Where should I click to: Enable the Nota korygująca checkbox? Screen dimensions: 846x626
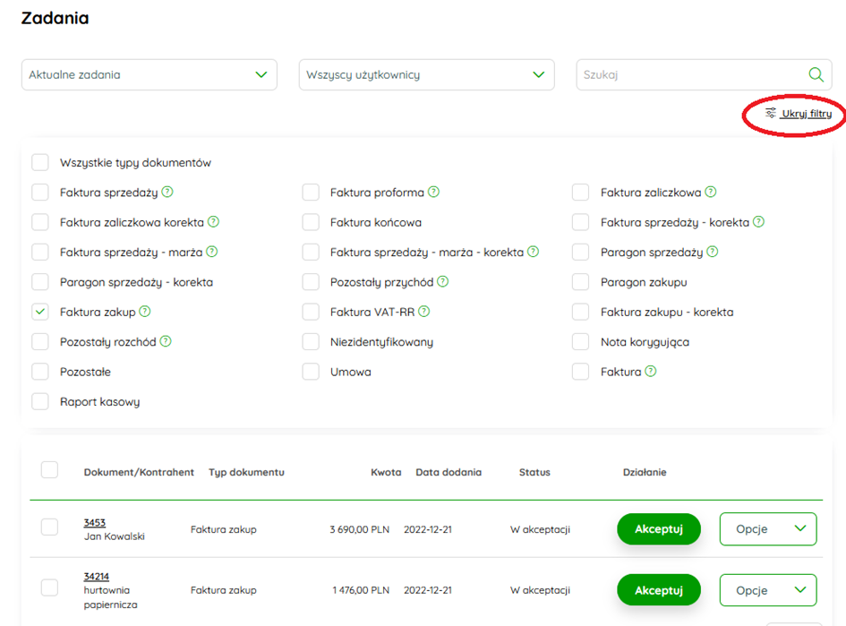coord(580,341)
